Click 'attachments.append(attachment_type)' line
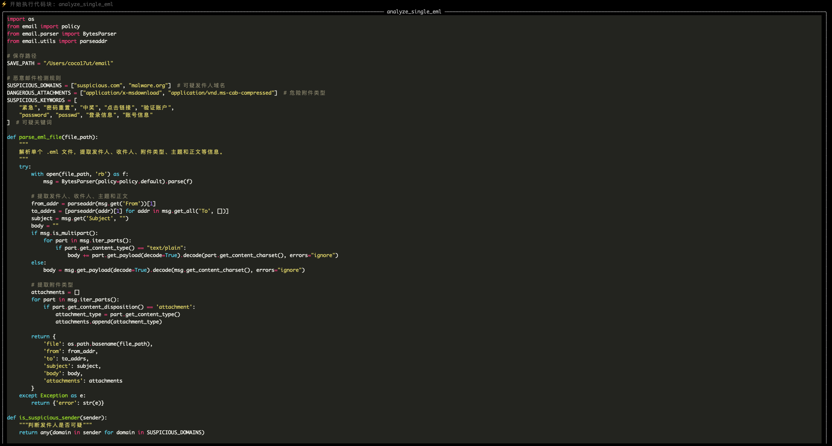The height and width of the screenshot is (446, 832). (109, 322)
